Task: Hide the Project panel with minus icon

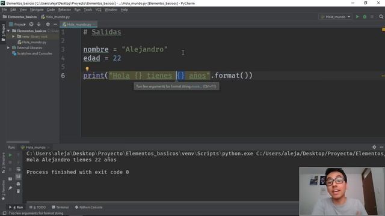Action: 55,24
